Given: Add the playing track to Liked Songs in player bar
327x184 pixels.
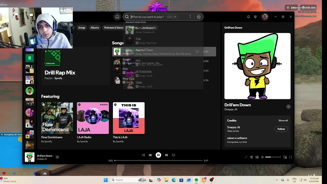Looking at the screenshot, I should click(57, 157).
